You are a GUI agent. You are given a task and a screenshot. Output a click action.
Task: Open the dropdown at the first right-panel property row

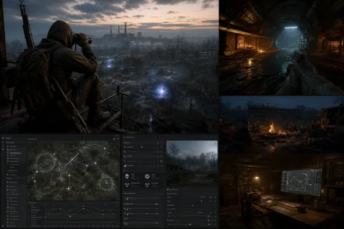tap(211, 197)
